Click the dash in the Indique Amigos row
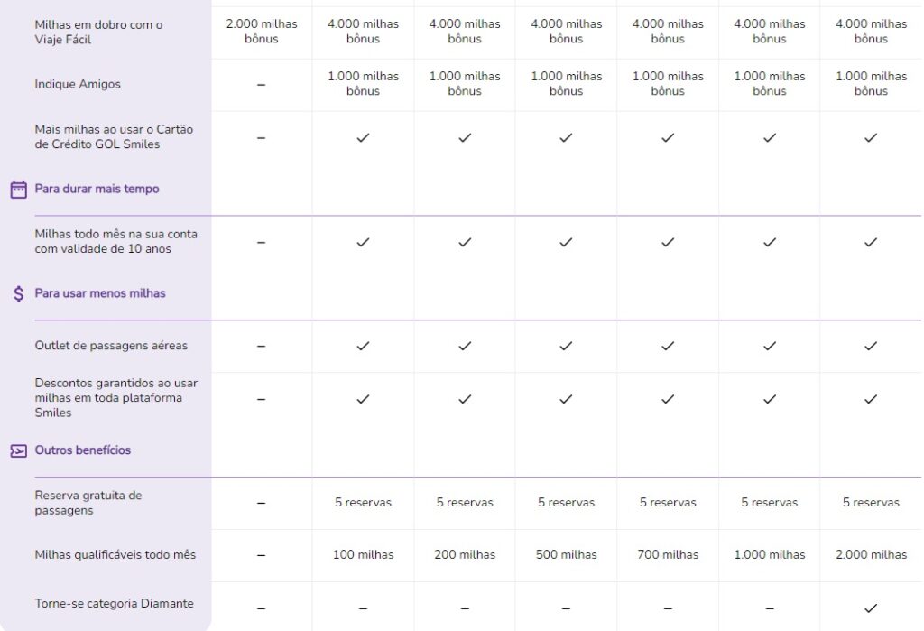This screenshot has width=924, height=631. coord(261,85)
